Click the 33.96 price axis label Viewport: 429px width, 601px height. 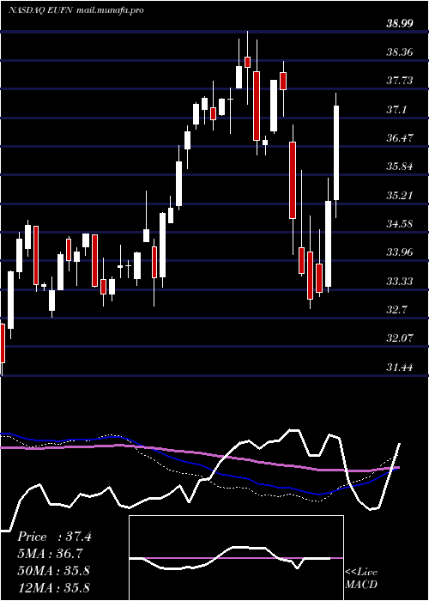tap(400, 252)
